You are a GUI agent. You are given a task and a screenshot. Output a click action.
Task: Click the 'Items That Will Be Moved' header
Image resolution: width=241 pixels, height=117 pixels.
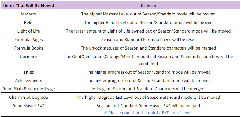point(28,5)
